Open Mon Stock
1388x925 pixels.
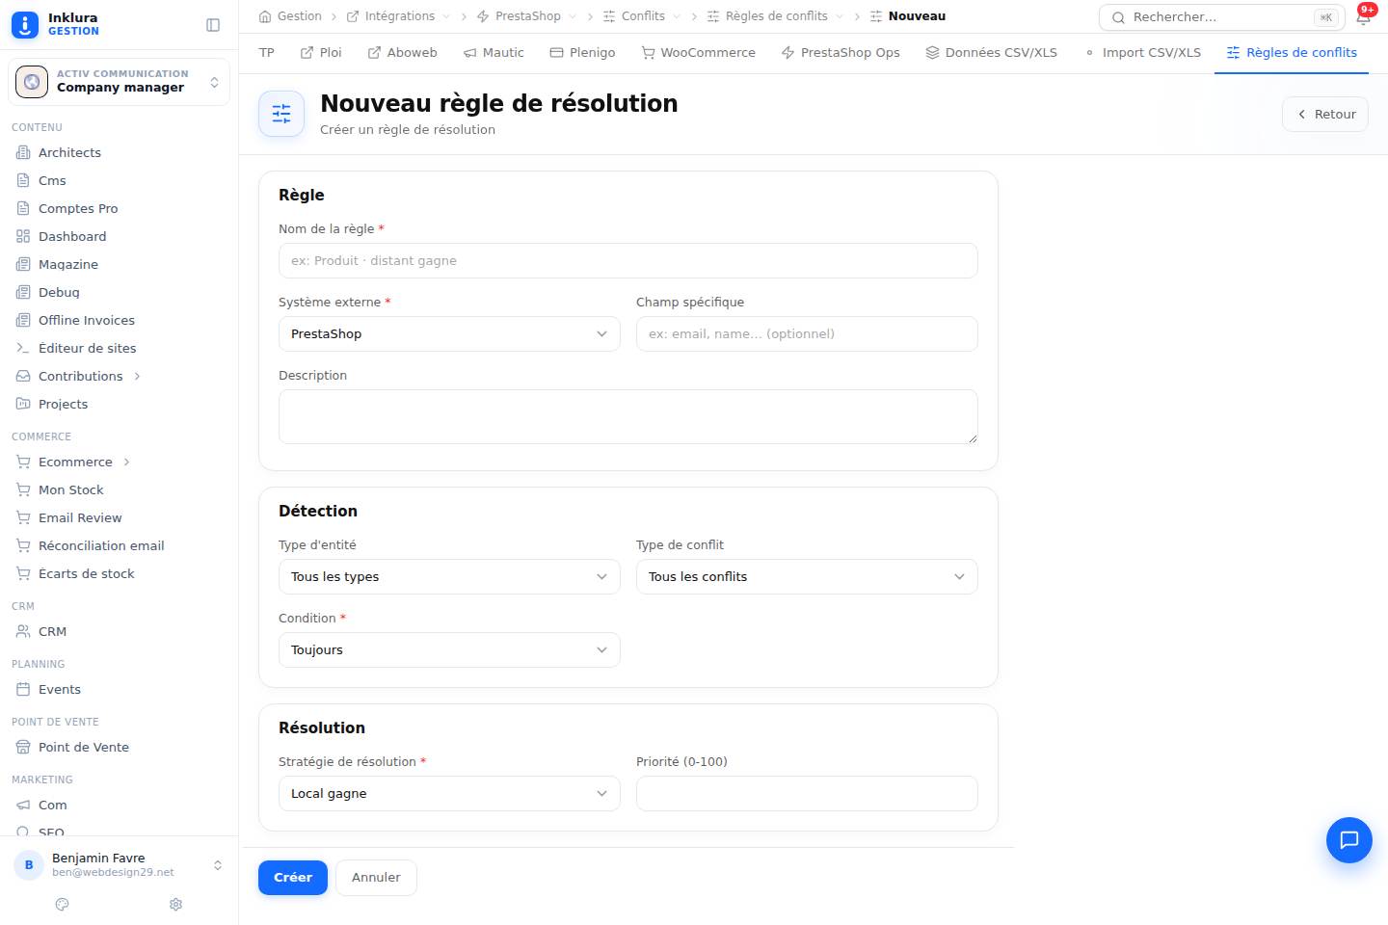pos(119,489)
